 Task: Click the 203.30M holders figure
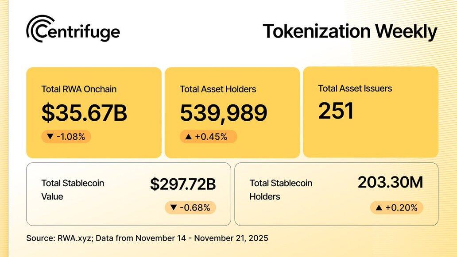390,182
